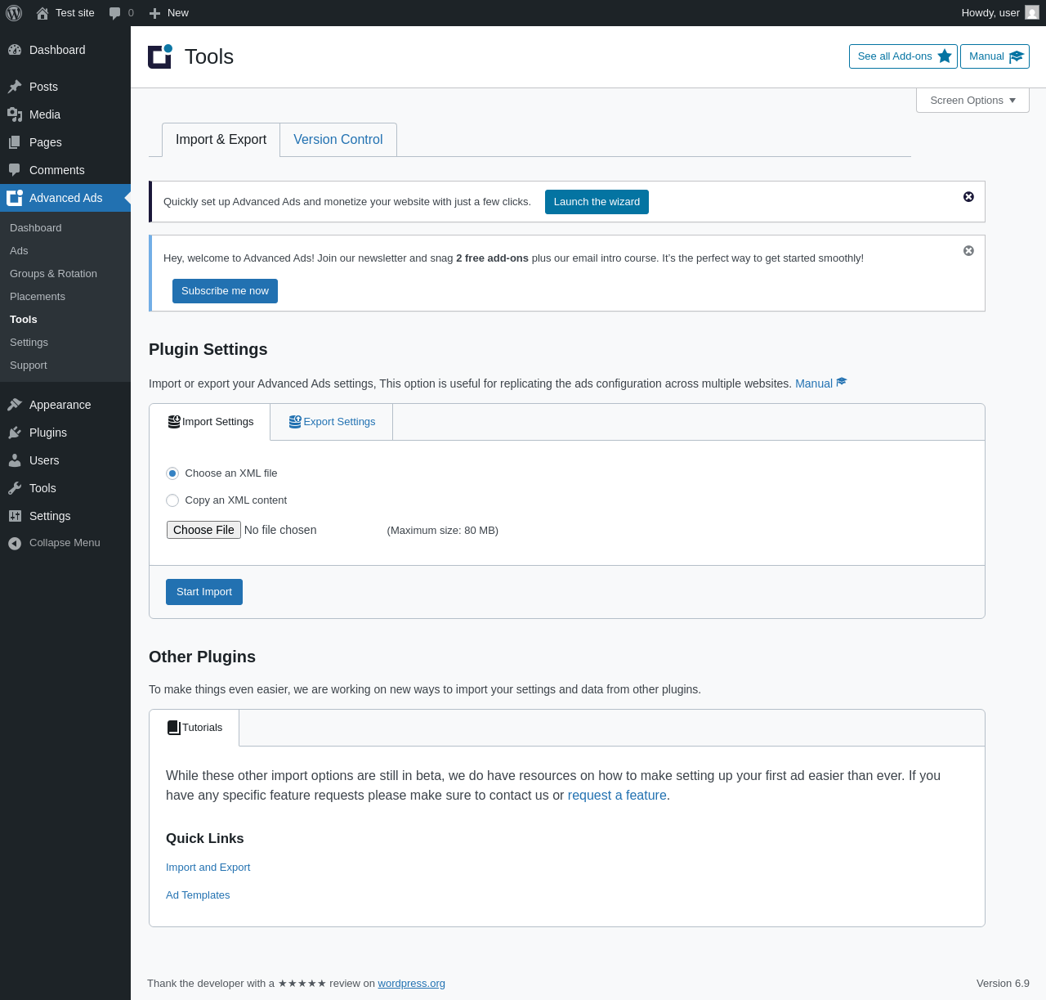This screenshot has width=1046, height=1000.
Task: Open Advanced Ads Settings submenu item
Action: [x=29, y=343]
